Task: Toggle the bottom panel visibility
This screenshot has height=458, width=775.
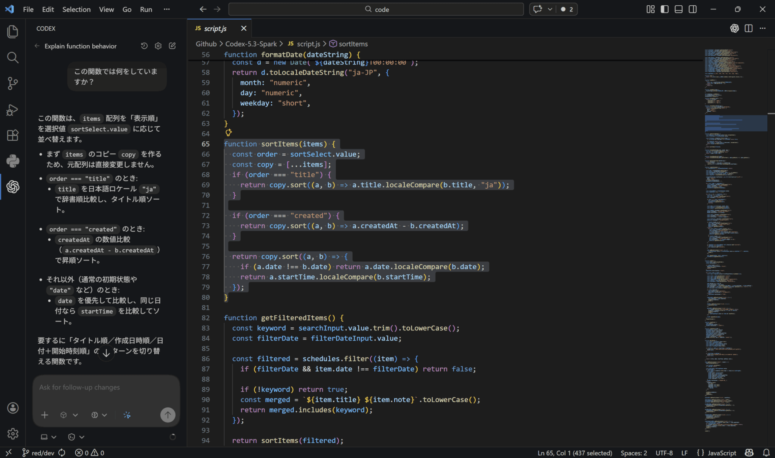Action: point(679,9)
